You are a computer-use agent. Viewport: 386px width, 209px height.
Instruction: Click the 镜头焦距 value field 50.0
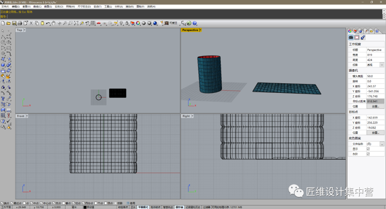[375, 76]
